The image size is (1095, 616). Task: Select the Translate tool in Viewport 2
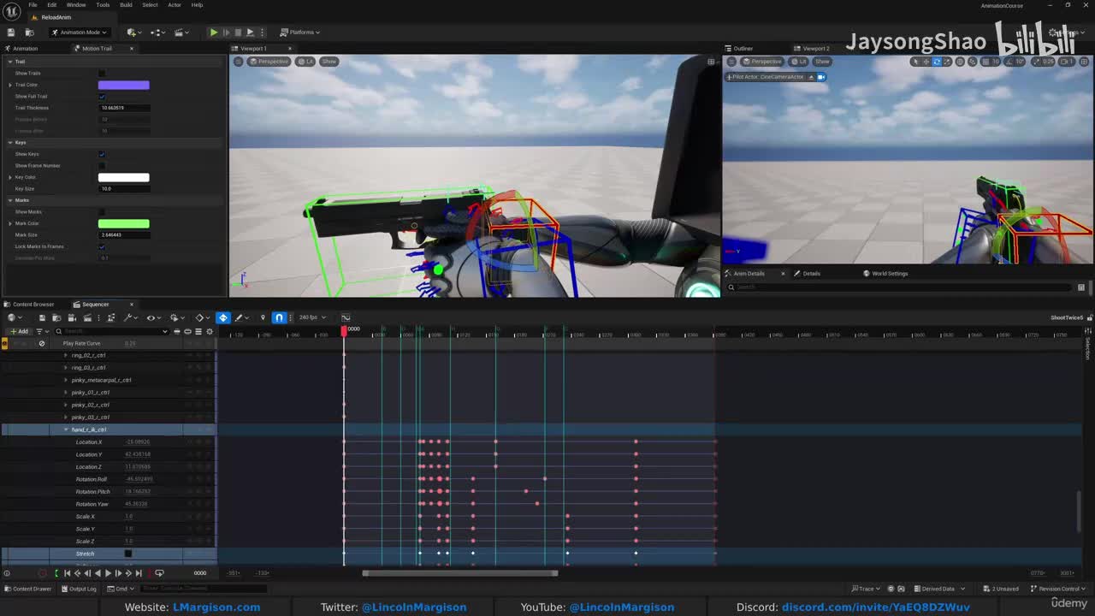[x=926, y=62]
